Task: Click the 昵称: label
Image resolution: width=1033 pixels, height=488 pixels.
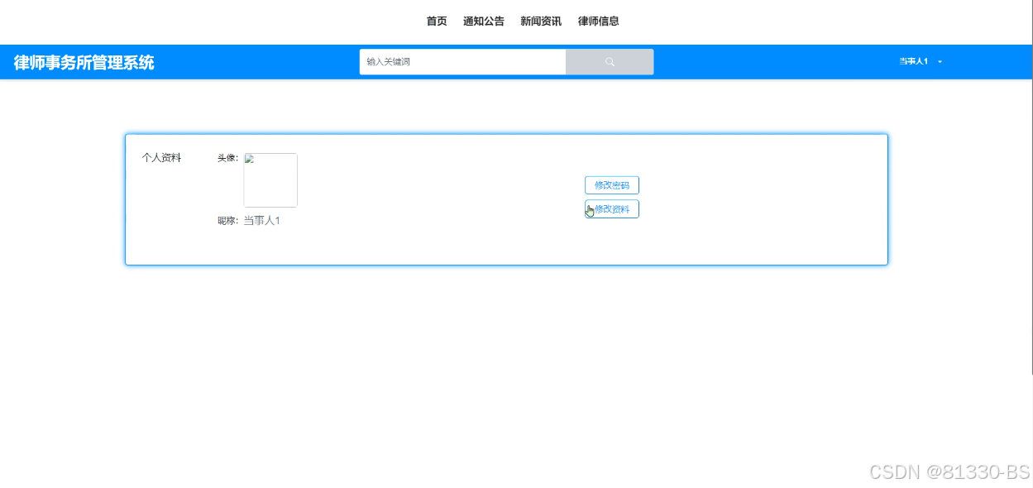Action: (228, 221)
